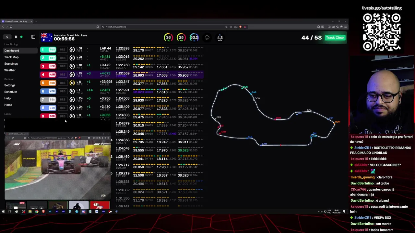Click HAM's last lap time 1:22.559
Viewport: 415px width, 233px height.
123,73
